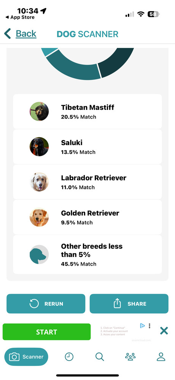Return to App Store via status bar
Image resolution: width=175 pixels, height=380 pixels.
pyautogui.click(x=20, y=17)
